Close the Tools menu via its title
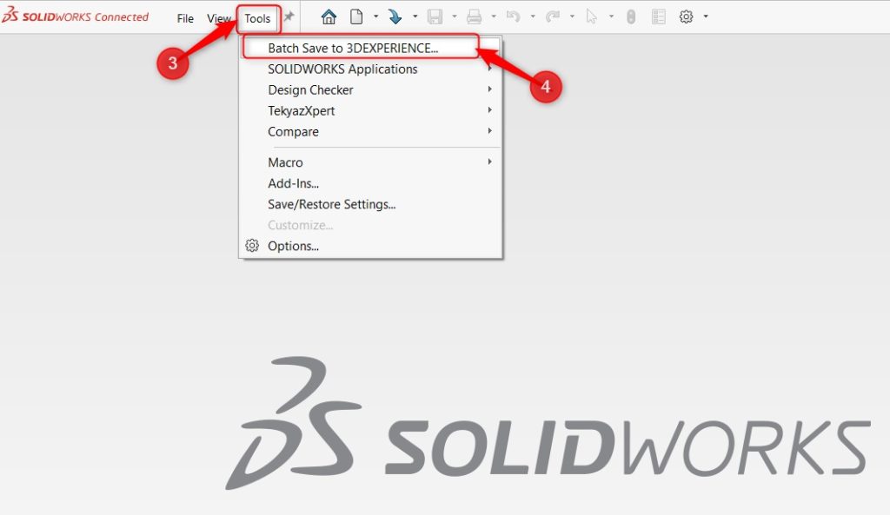This screenshot has height=515, width=890. [257, 18]
